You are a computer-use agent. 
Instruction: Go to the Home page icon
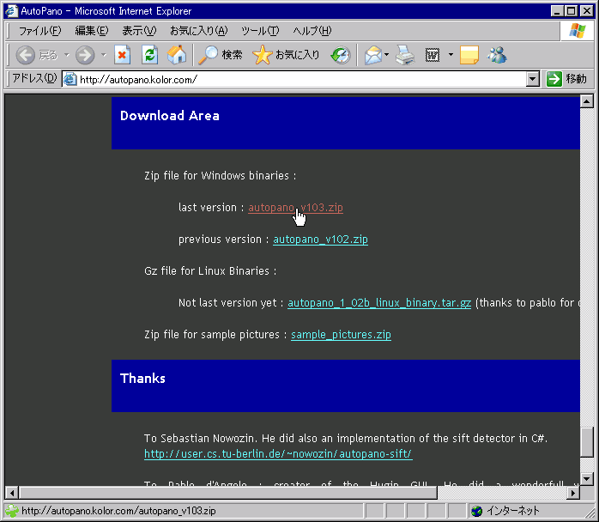177,55
